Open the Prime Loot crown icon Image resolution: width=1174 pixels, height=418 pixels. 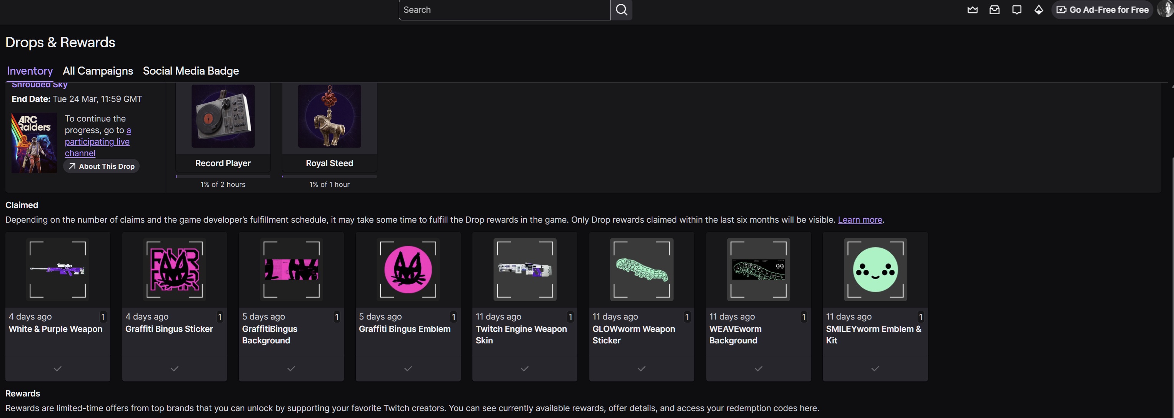[x=972, y=10]
